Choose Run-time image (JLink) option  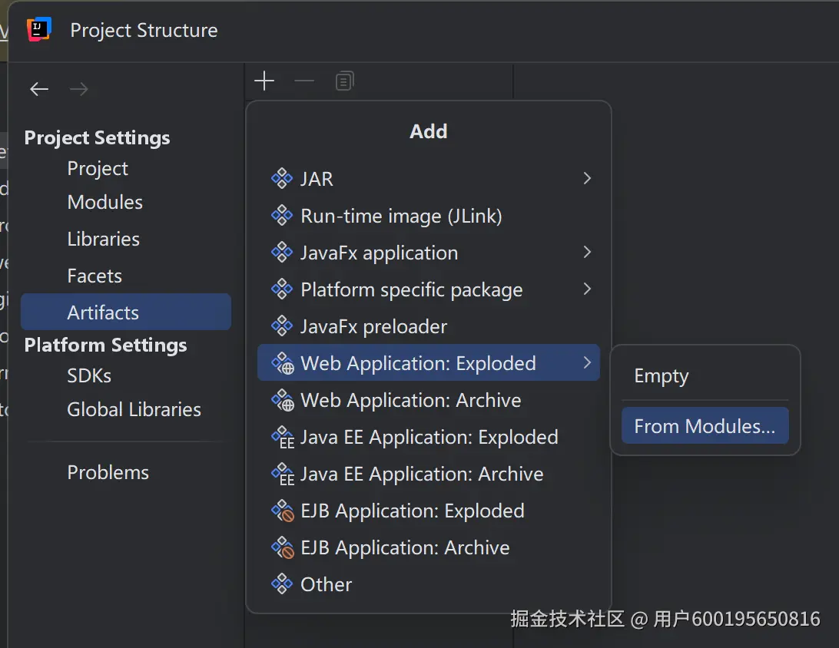[x=401, y=217]
